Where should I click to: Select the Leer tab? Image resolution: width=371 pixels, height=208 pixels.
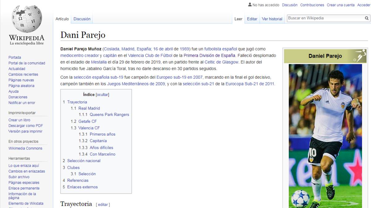pyautogui.click(x=238, y=19)
